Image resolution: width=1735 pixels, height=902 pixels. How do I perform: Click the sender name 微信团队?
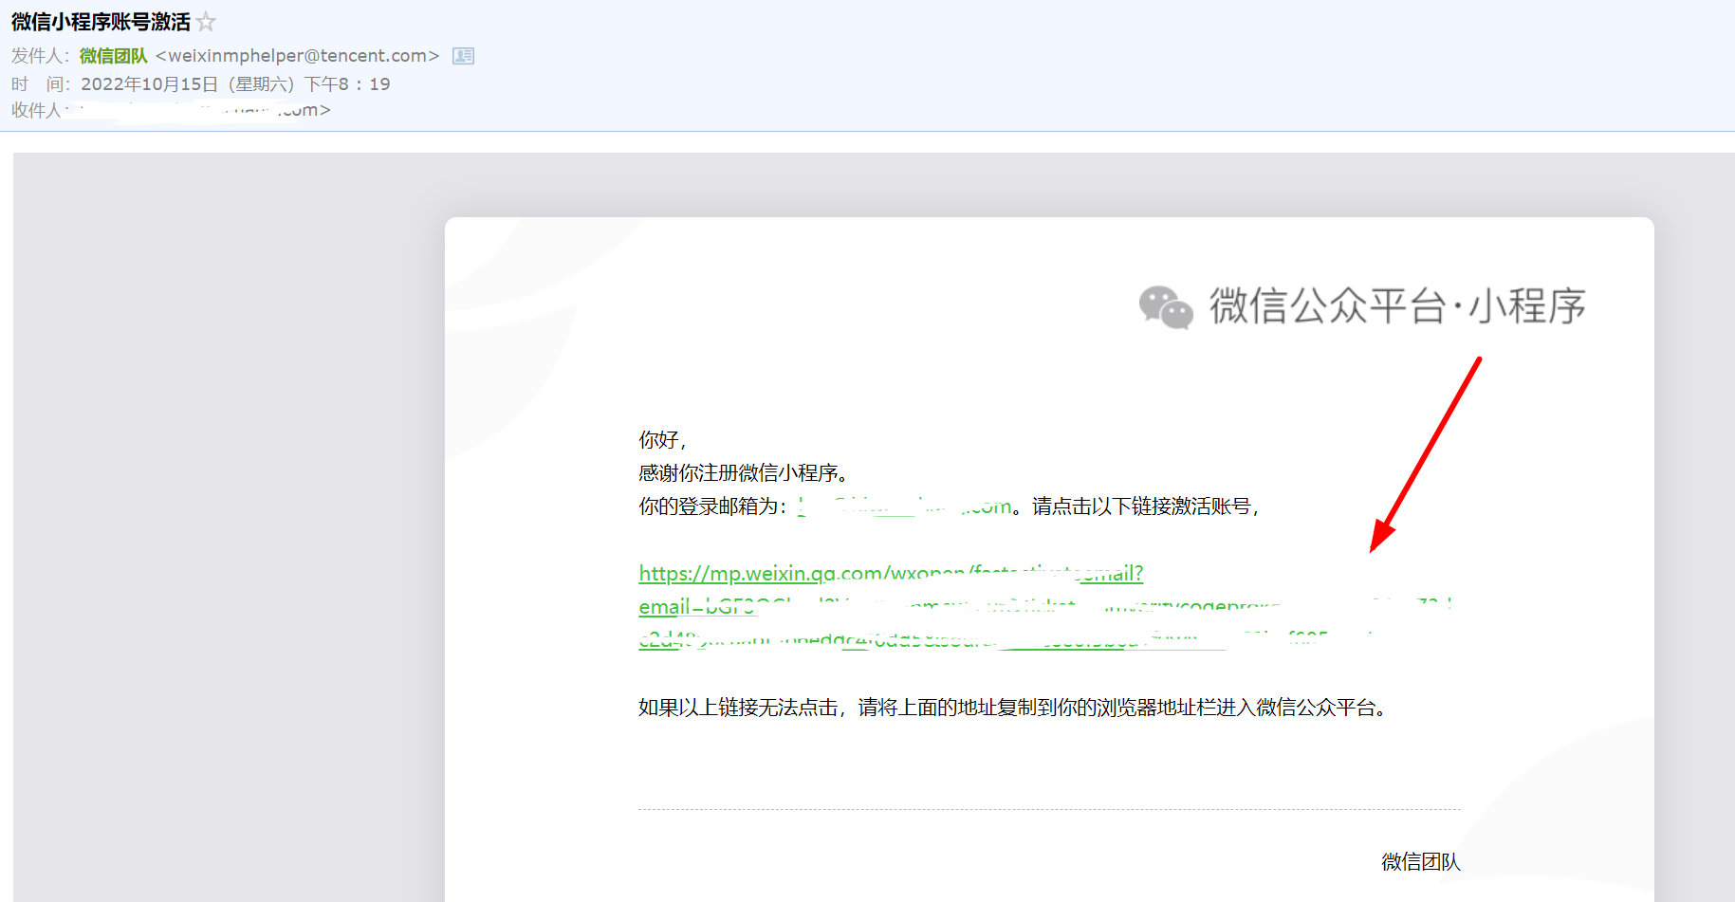(x=113, y=56)
